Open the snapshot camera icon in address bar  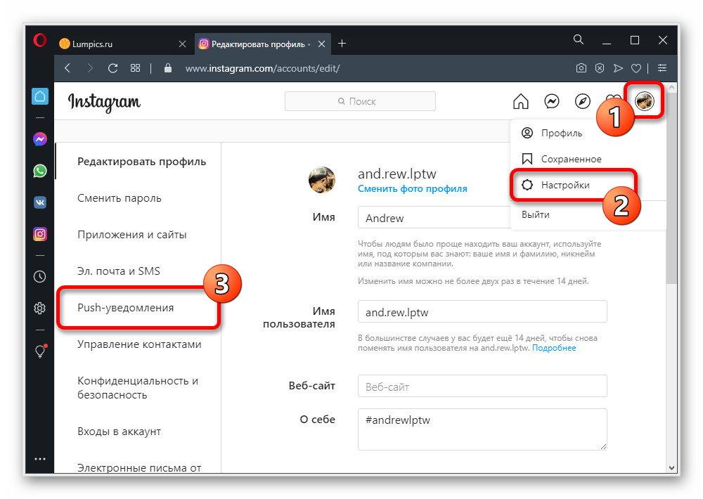click(x=581, y=68)
